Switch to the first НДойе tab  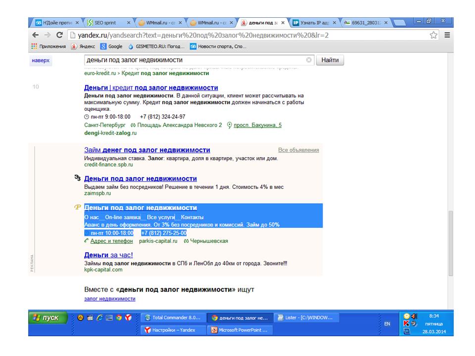coord(56,23)
